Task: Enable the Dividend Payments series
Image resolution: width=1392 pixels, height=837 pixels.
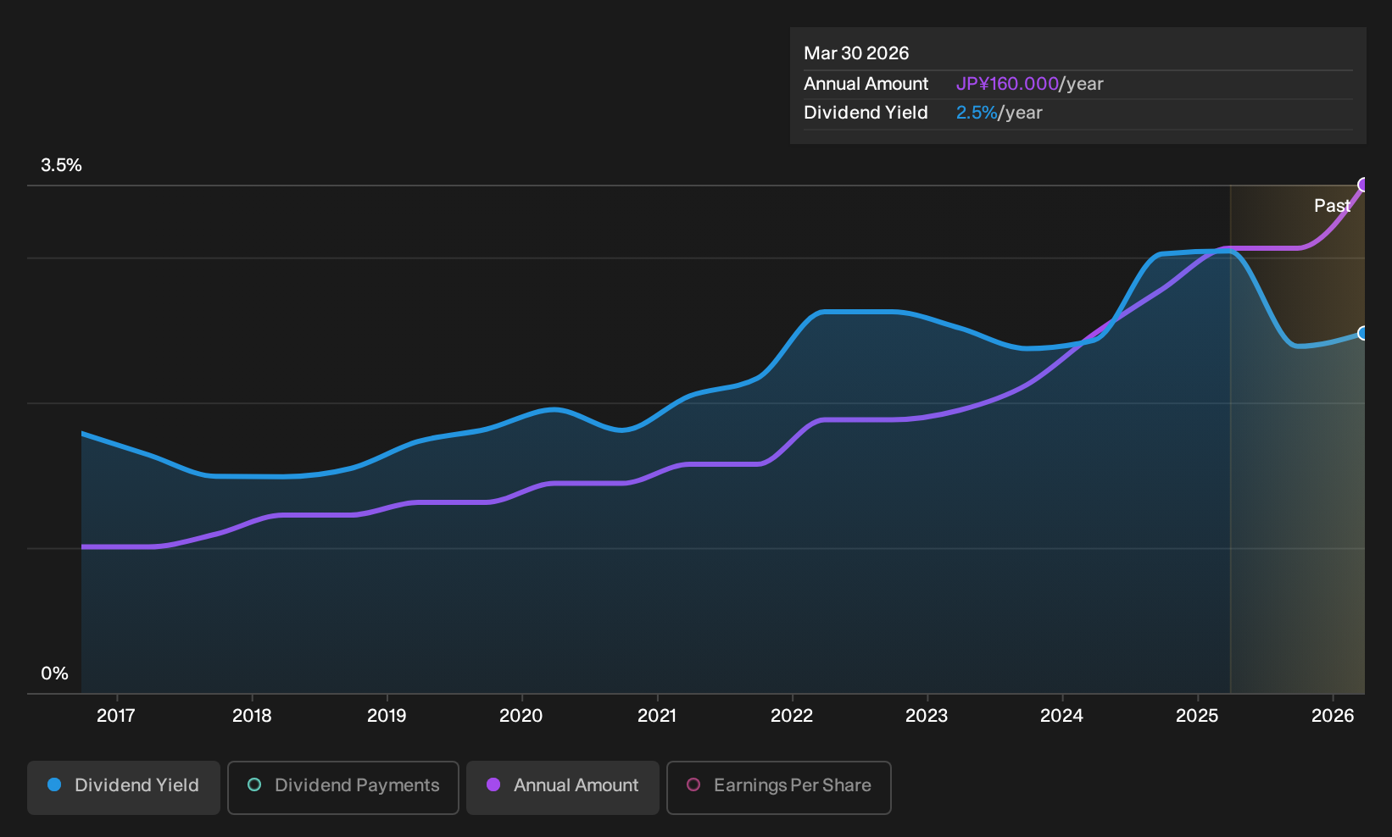Action: [x=343, y=787]
